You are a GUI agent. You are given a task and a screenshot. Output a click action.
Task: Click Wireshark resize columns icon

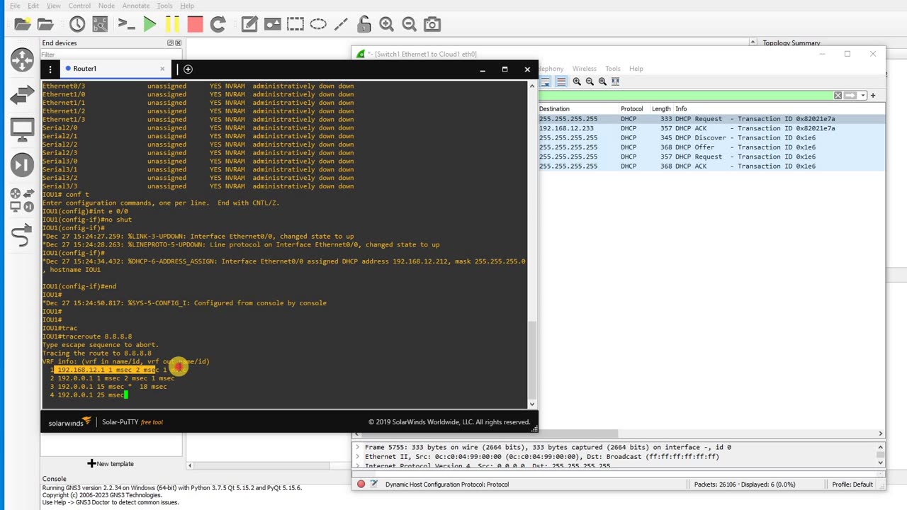[x=615, y=81]
